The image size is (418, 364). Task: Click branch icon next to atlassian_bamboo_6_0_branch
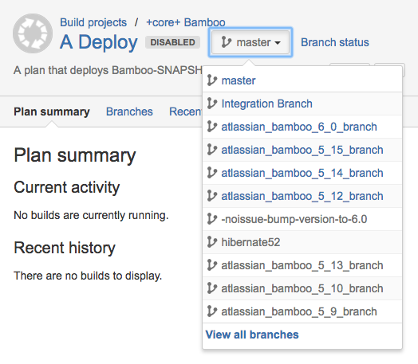(212, 127)
